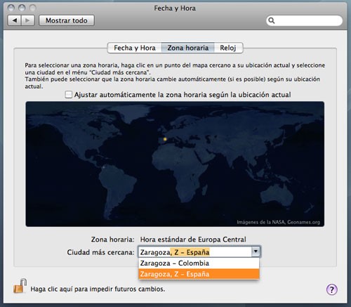This screenshot has height=307, width=351.
Task: Choose Zaragoza – Colombia from the list
Action: 199,263
